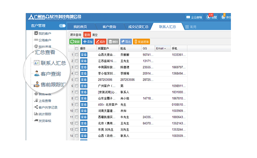Expand the 展开查询 query panel

point(76,34)
